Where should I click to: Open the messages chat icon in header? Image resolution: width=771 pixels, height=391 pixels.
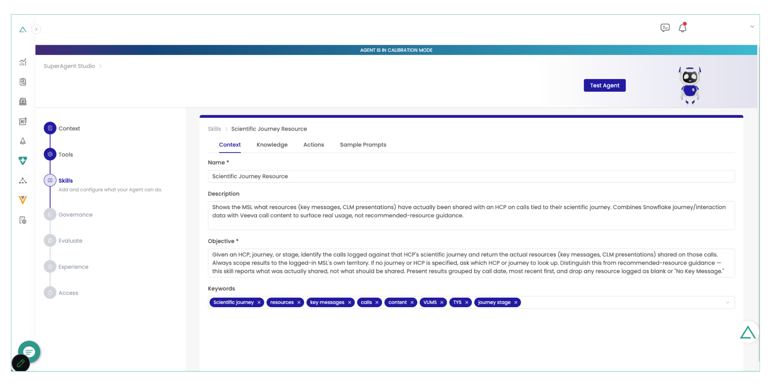pos(665,28)
